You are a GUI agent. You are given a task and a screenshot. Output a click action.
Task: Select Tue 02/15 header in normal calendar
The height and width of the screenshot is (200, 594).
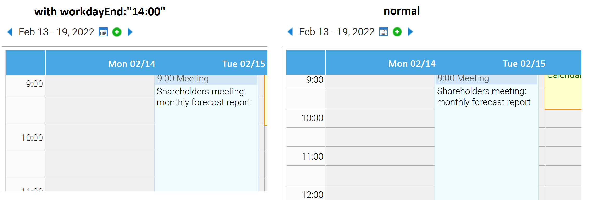pyautogui.click(x=524, y=64)
